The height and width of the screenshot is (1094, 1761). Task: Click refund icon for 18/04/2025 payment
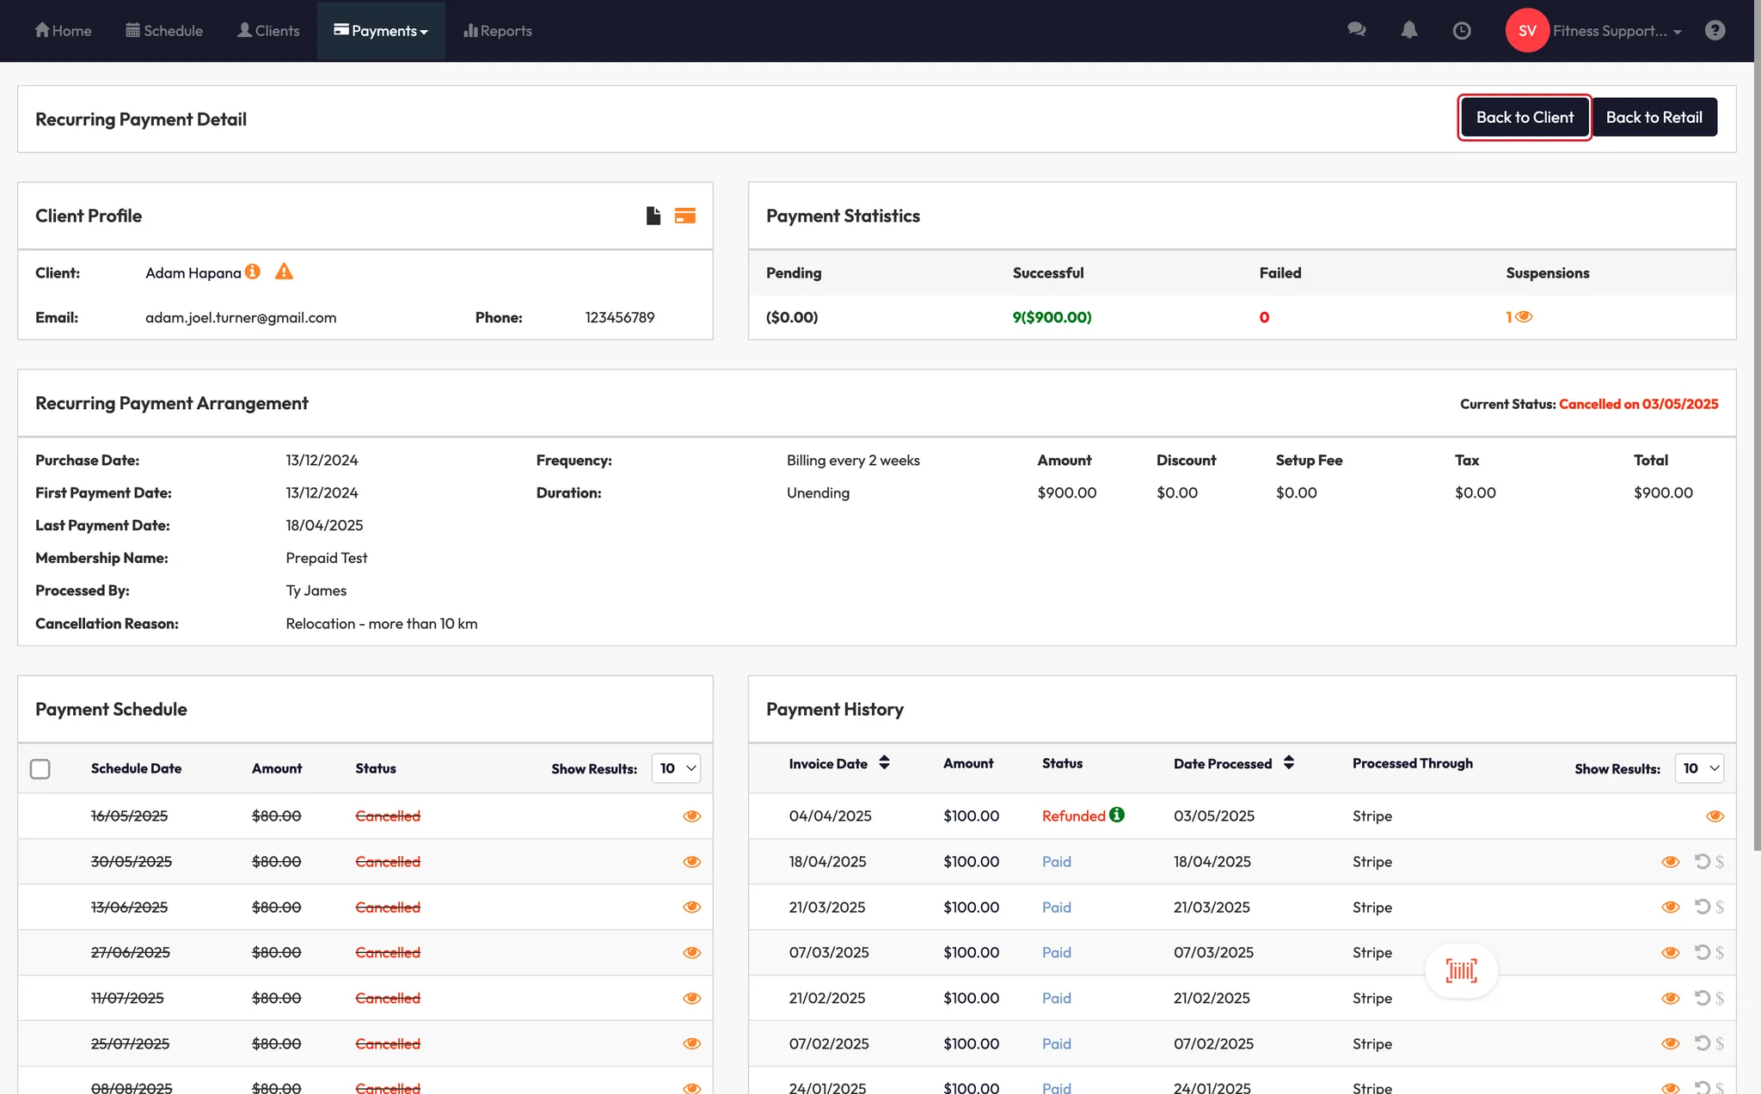click(1702, 861)
